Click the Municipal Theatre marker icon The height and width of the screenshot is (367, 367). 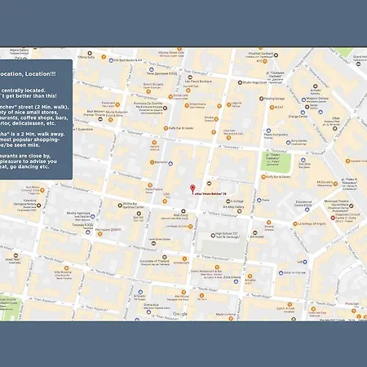pos(352,206)
